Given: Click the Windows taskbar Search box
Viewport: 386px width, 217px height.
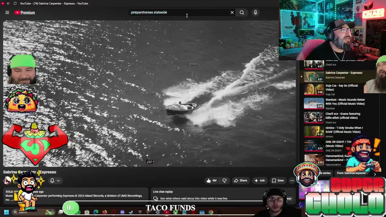Looking at the screenshot, I should tap(34, 212).
